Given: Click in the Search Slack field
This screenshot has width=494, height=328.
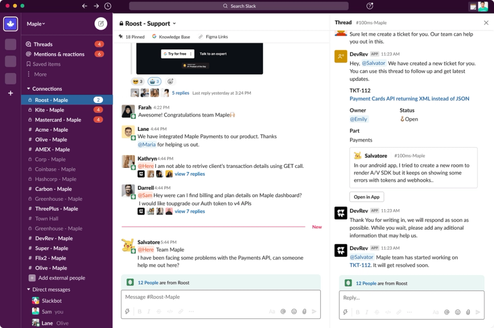Looking at the screenshot, I should tap(239, 6).
